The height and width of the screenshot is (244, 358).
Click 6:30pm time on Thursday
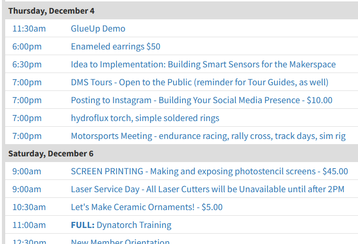click(27, 65)
